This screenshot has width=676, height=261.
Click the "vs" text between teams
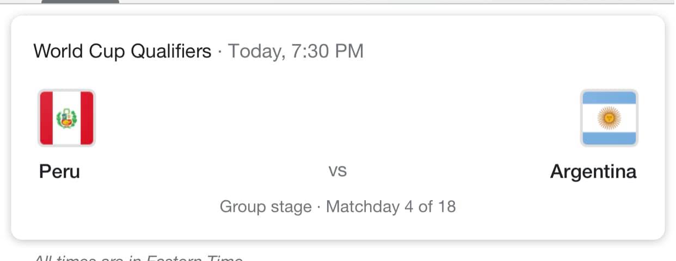(337, 172)
